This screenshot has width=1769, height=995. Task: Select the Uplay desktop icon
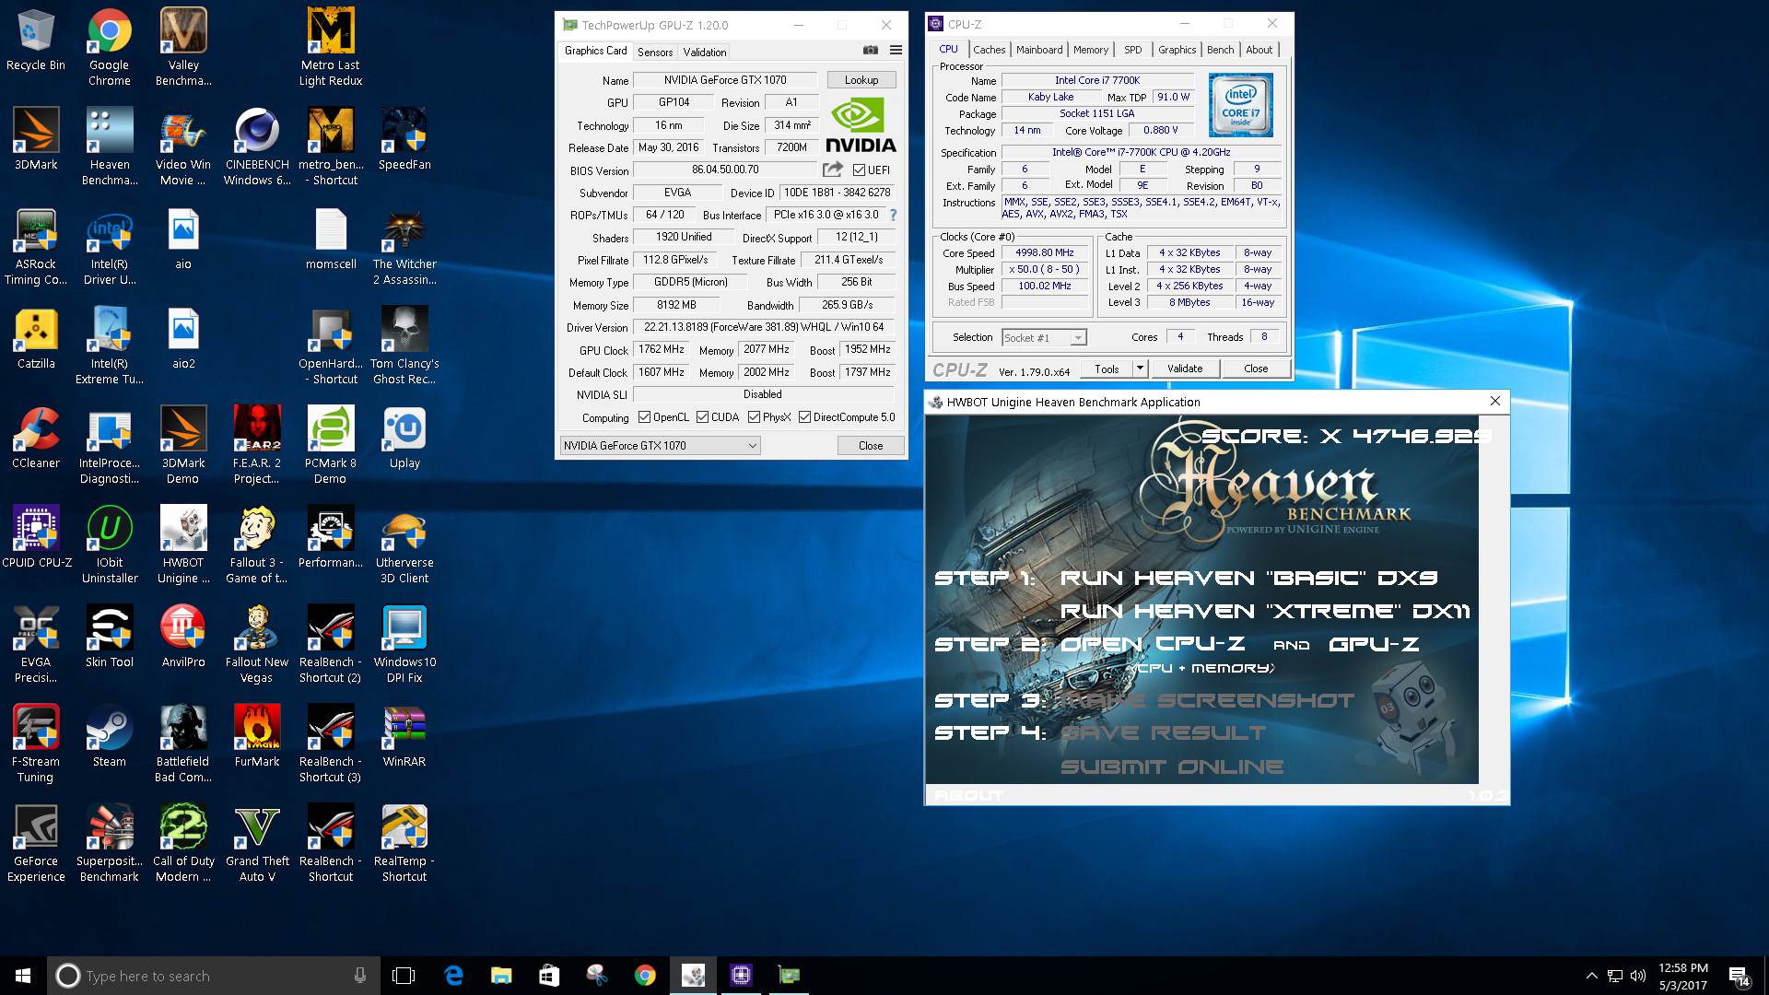404,438
